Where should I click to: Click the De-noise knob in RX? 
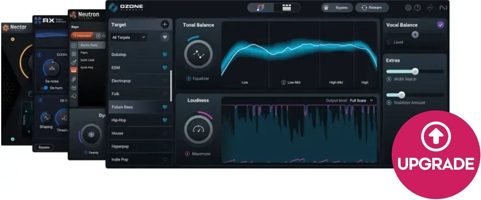point(52,68)
